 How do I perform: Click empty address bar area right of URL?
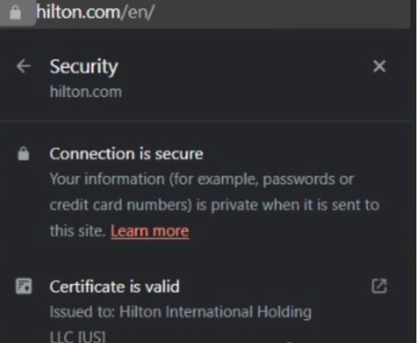tap(277, 13)
